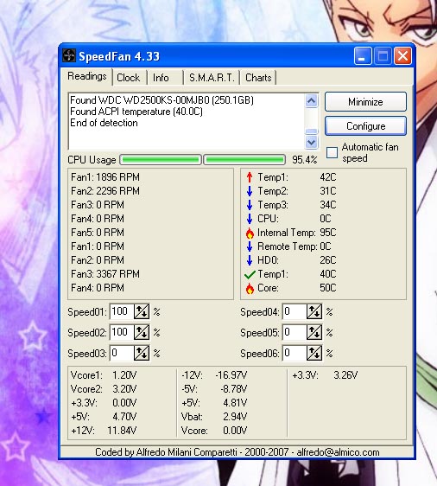Focus the Speed01 value field

coord(122,311)
